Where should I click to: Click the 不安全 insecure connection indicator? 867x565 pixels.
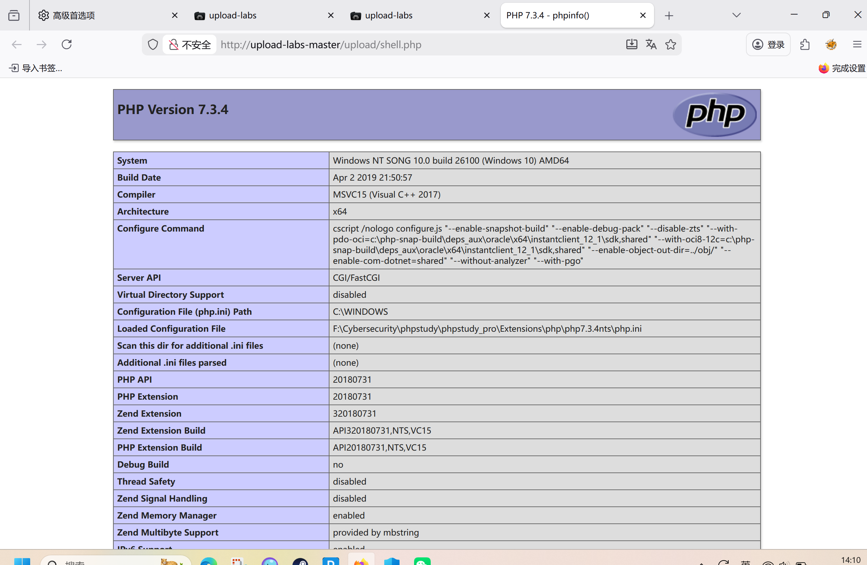(190, 44)
